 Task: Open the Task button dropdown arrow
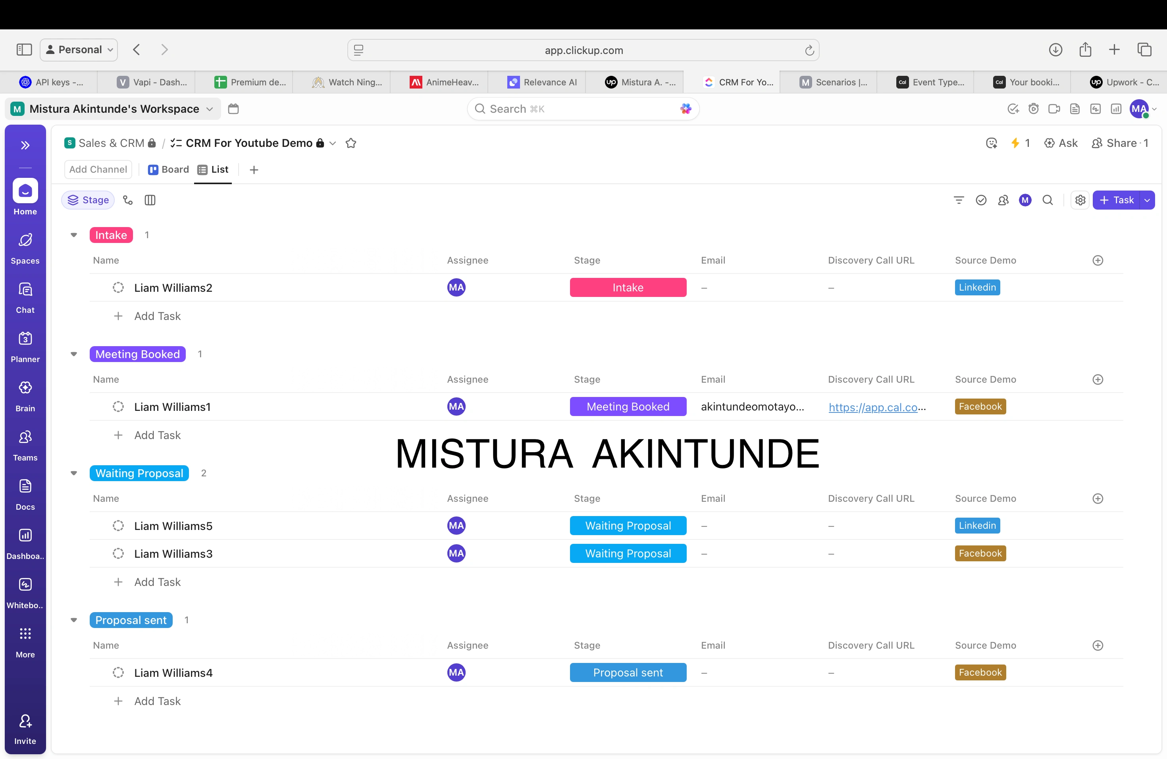[1147, 200]
